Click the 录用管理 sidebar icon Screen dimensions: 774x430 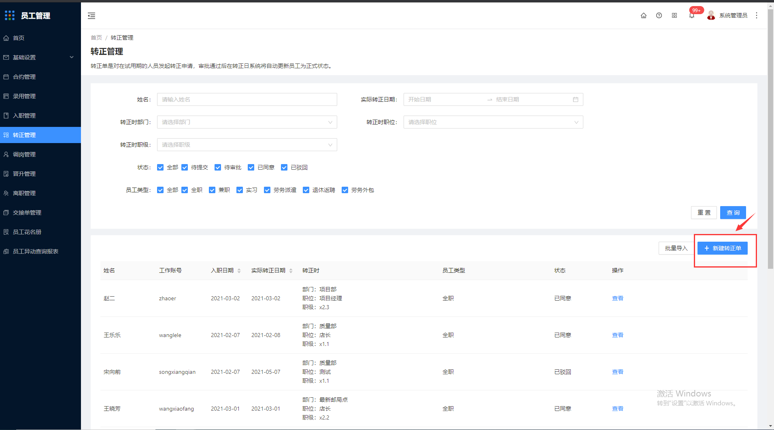click(6, 96)
